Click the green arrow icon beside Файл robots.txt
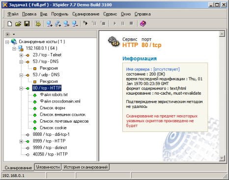Viewport: 229px width, 180px height. click(x=35, y=95)
